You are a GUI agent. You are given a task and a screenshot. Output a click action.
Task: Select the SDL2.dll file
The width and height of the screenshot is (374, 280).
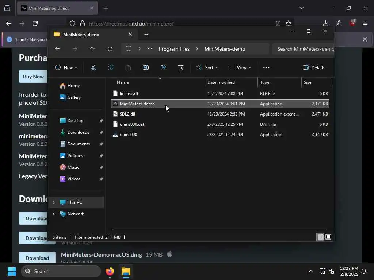point(220,114)
